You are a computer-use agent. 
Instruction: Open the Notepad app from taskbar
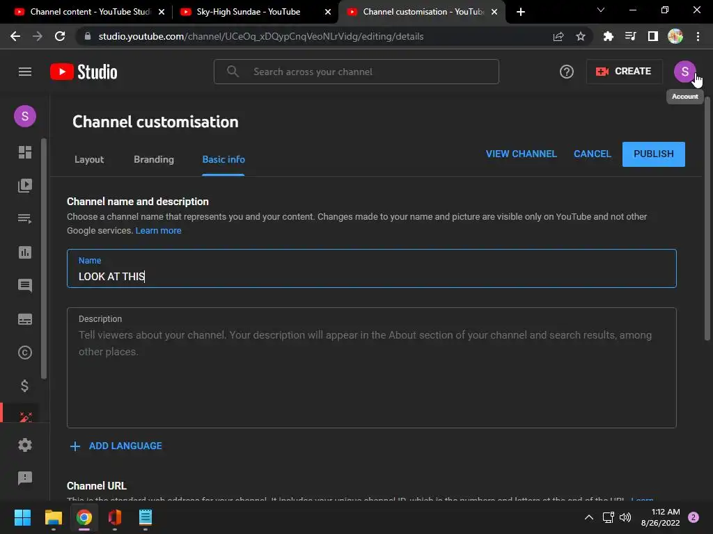145,517
